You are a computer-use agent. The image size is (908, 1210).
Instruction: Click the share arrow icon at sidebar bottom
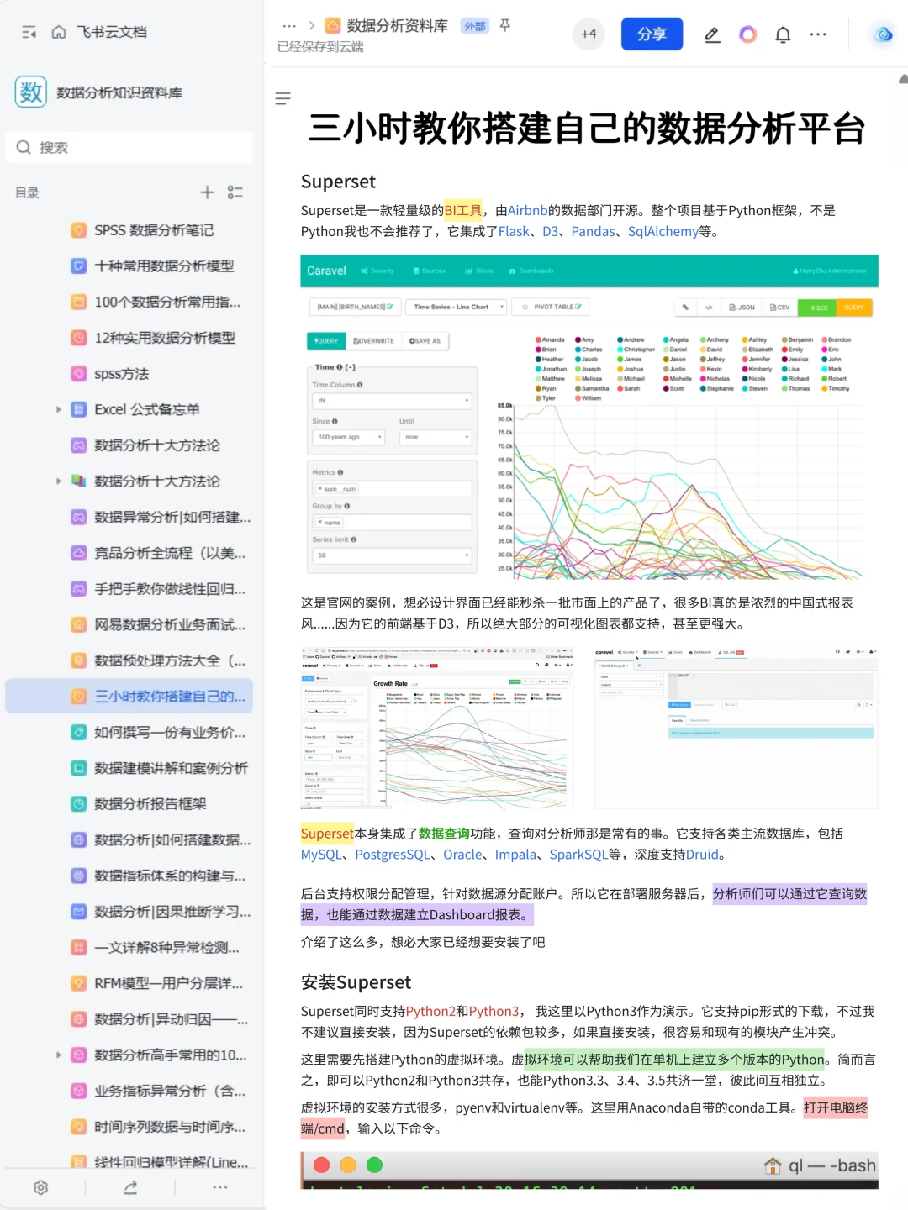pos(130,1186)
